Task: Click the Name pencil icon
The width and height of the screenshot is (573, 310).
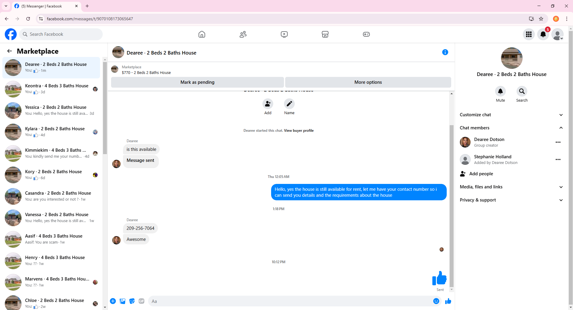Action: point(289,104)
